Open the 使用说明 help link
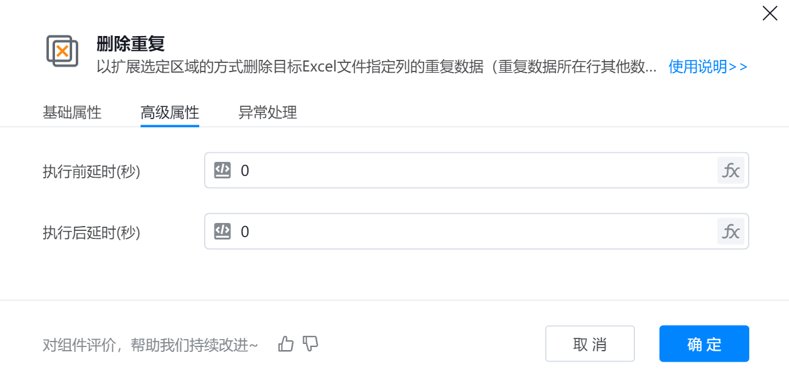The image size is (789, 380). [708, 67]
